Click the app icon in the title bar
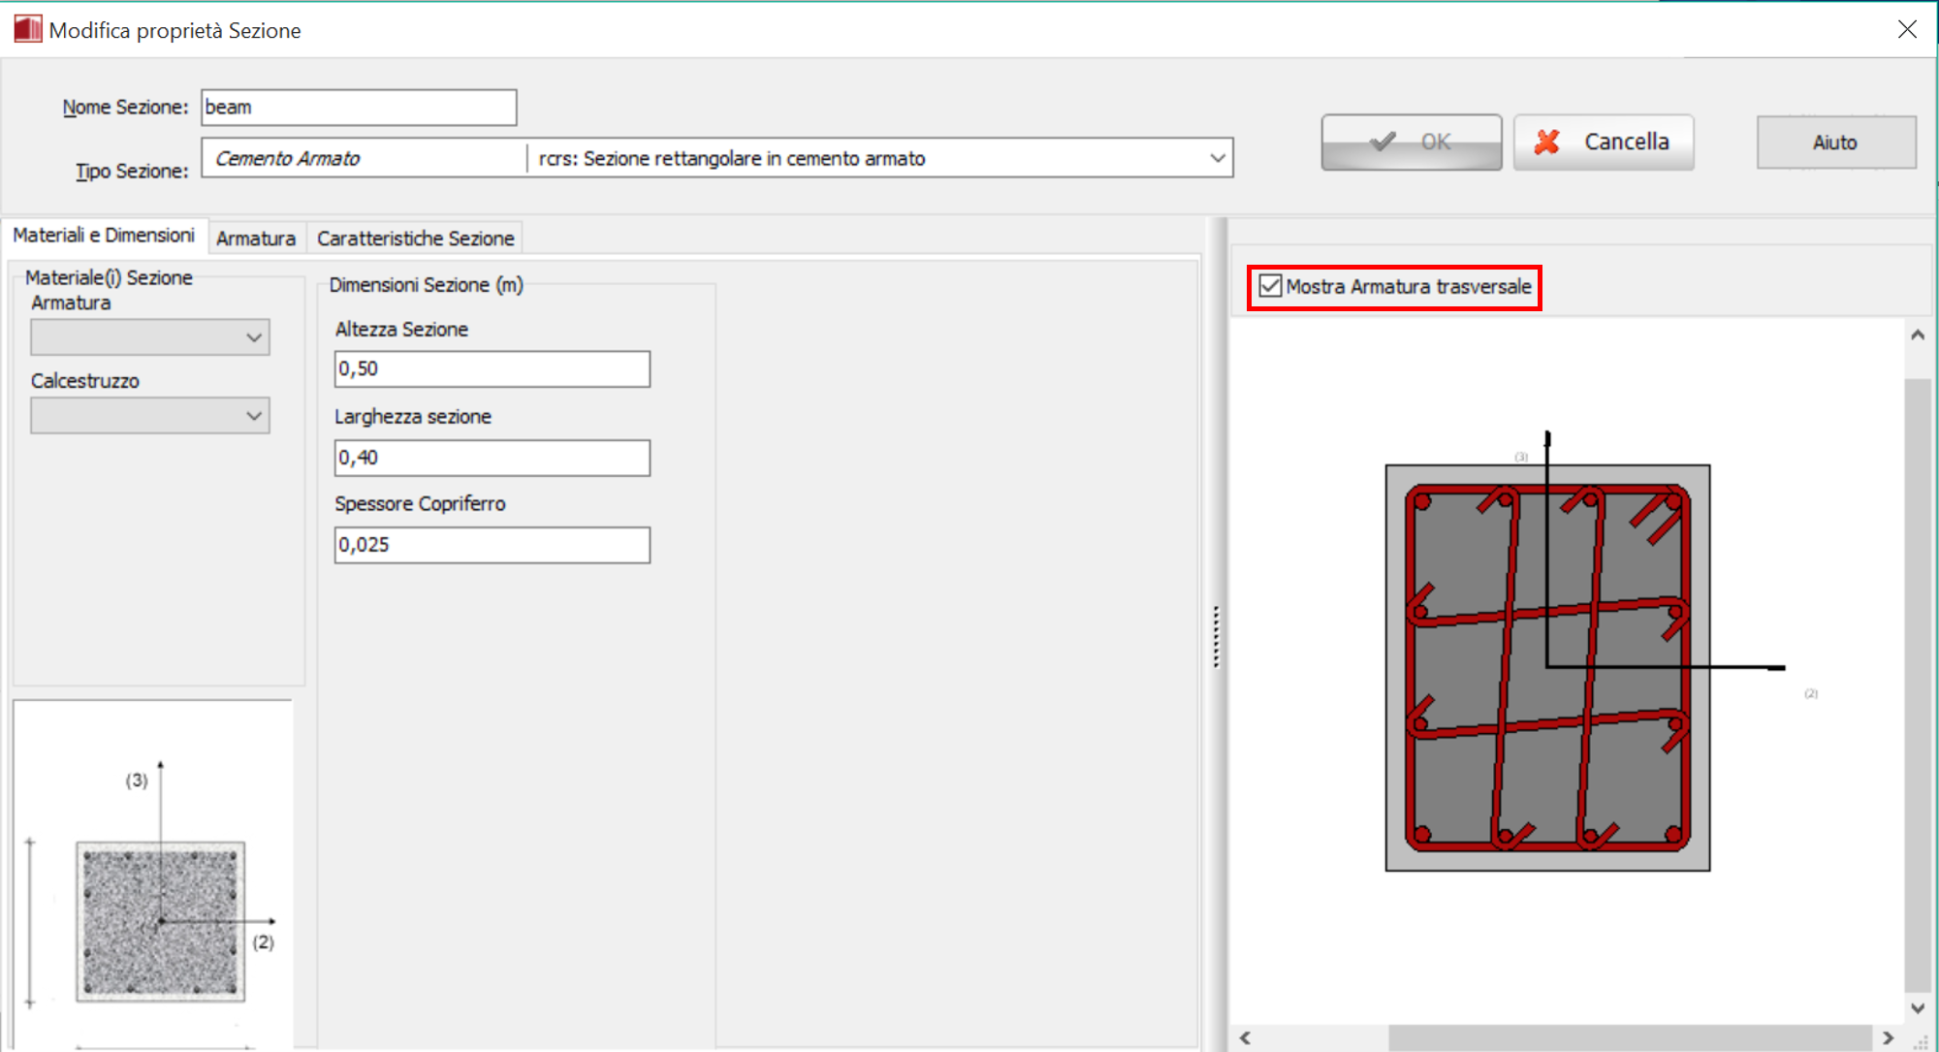 click(27, 29)
